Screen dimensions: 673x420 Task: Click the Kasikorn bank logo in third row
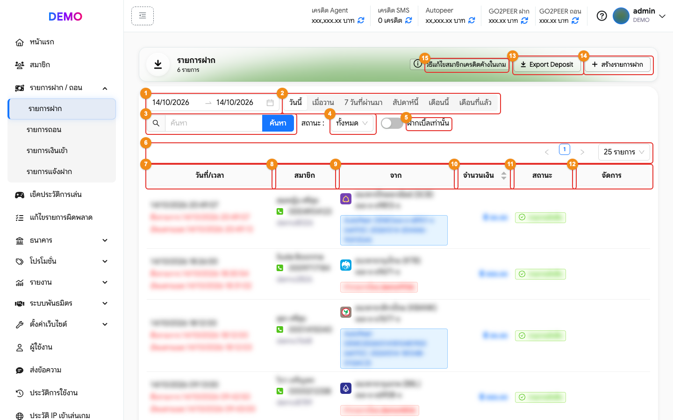click(x=346, y=312)
